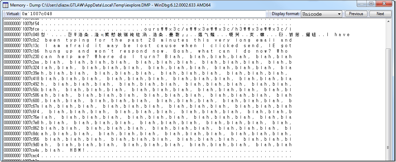Image resolution: width=396 pixels, height=162 pixels.
Task: Click the Virtual label
Action: point(13,14)
